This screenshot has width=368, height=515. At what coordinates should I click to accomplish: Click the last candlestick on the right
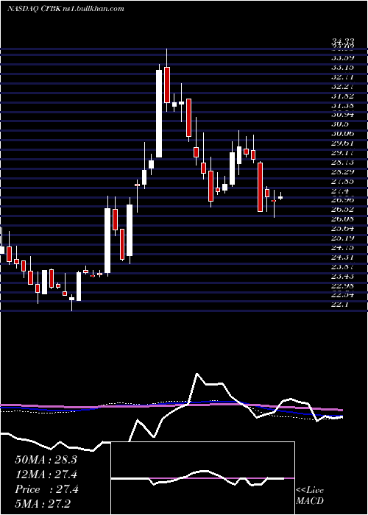pos(280,197)
